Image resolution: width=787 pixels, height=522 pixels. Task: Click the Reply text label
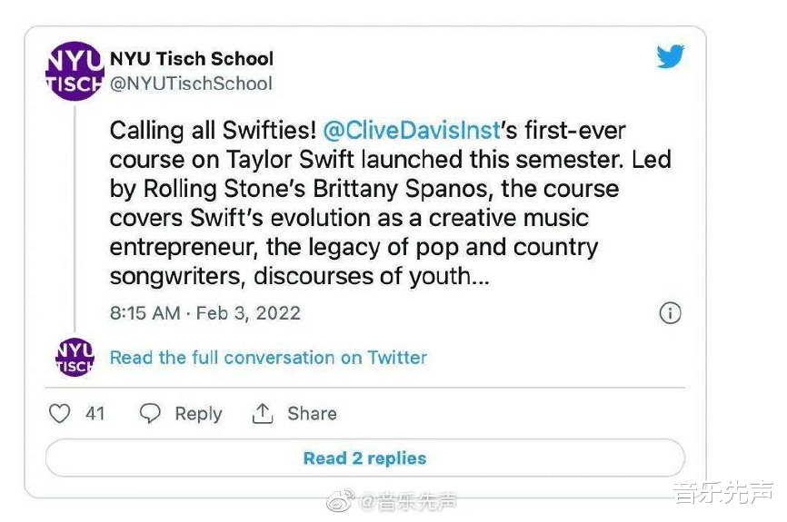198,414
